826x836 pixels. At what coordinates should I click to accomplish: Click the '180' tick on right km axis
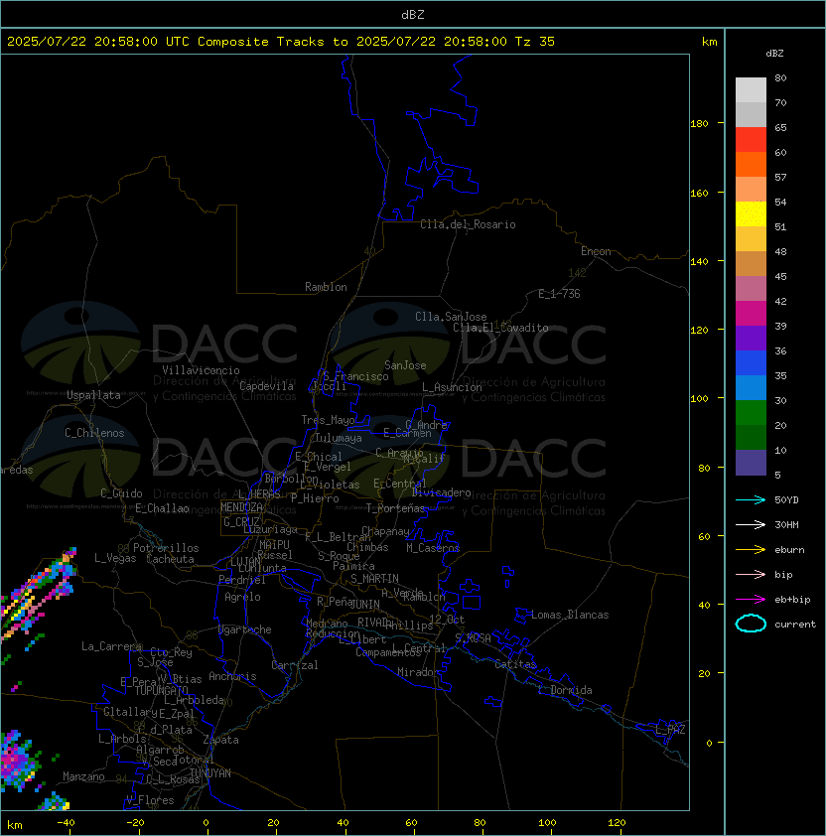[x=699, y=124]
